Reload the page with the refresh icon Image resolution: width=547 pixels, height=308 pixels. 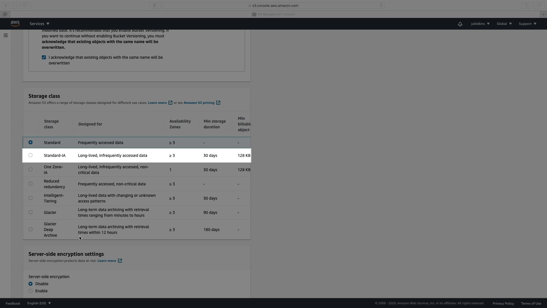[x=381, y=5]
